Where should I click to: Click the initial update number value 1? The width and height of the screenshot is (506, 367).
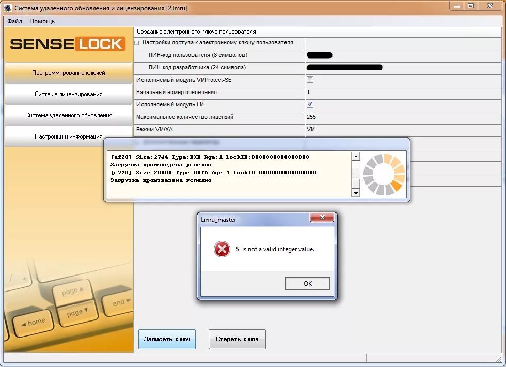tap(308, 92)
